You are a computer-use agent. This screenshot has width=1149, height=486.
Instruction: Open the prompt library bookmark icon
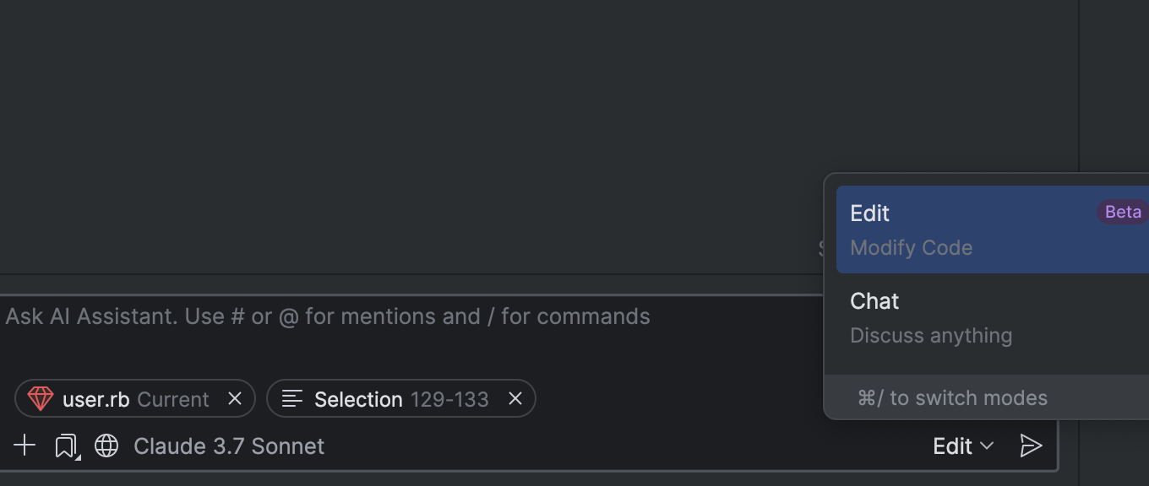[x=66, y=445]
